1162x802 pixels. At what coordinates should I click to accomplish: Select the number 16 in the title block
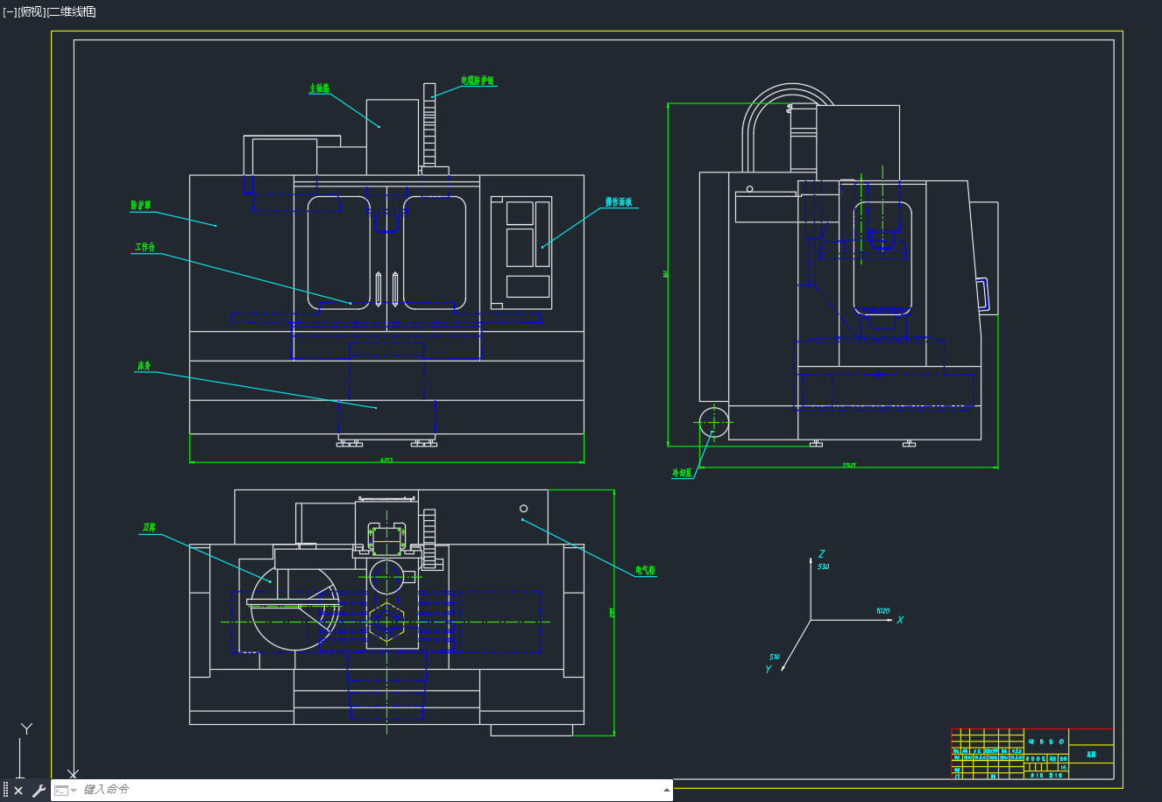tap(1063, 767)
